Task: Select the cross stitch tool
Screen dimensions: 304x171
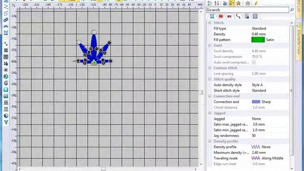Action: (6, 44)
